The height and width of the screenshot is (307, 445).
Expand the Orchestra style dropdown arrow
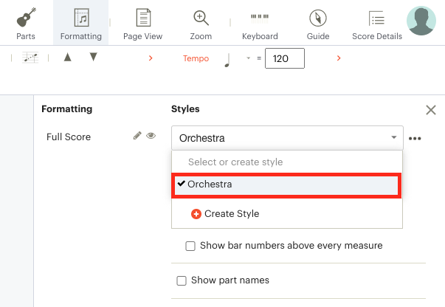[x=393, y=137]
